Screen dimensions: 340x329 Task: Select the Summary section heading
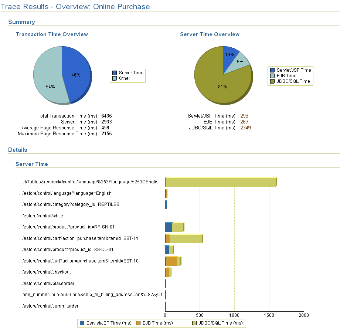pos(21,22)
